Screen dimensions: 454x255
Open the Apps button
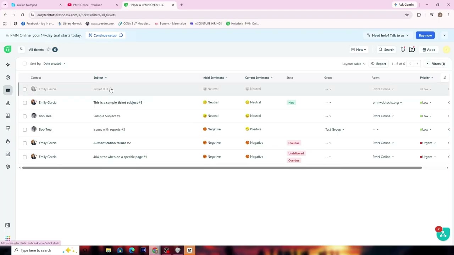tap(428, 50)
